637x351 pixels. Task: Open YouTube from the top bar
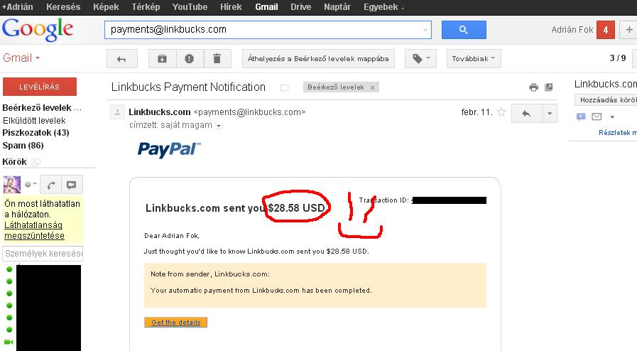[x=190, y=7]
